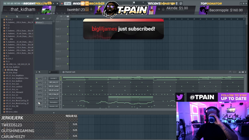
Task: Select 21_A sample in the browser
Action: [x=7, y=28]
